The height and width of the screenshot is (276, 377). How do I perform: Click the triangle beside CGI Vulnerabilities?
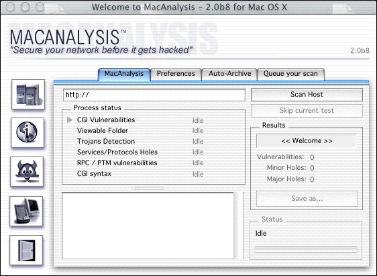click(70, 120)
